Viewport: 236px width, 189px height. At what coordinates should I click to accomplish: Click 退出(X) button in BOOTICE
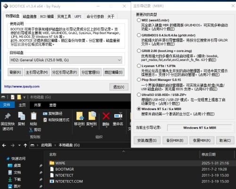coord(119,87)
